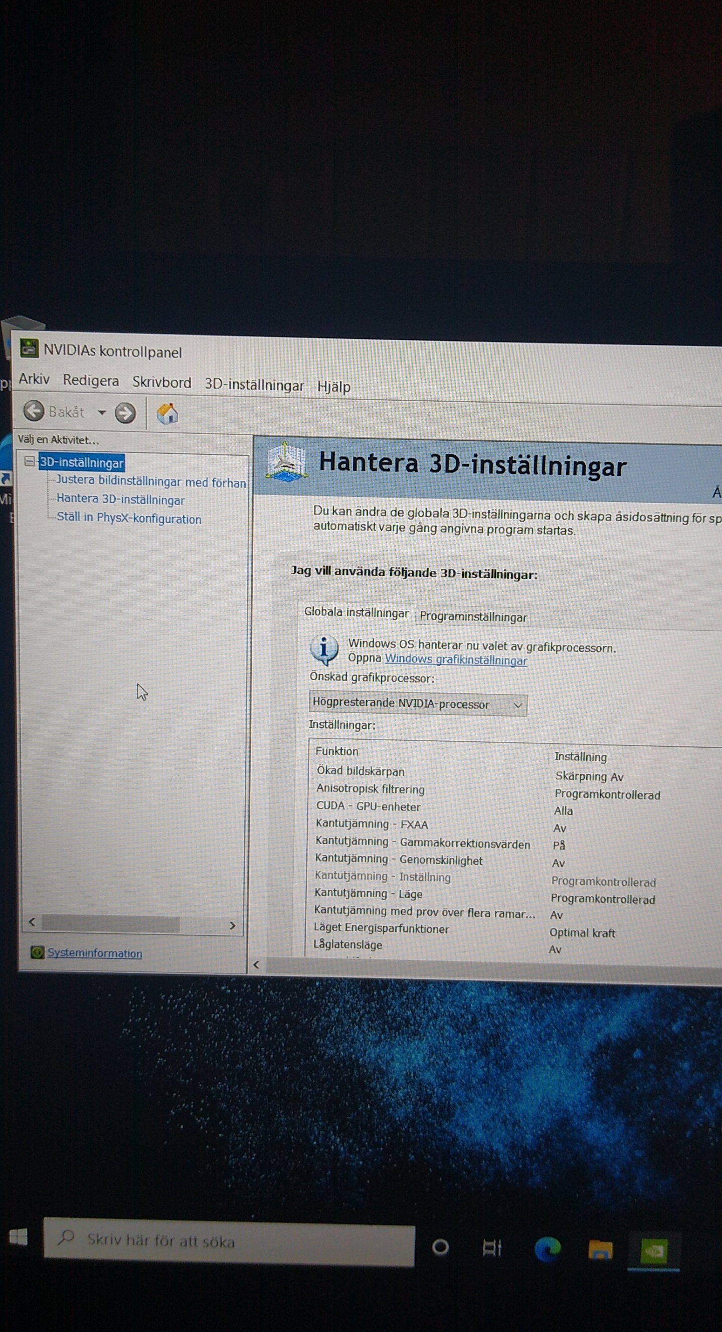This screenshot has width=722, height=1332.
Task: Click left arrow of main panel scrollbar
Action: [256, 965]
